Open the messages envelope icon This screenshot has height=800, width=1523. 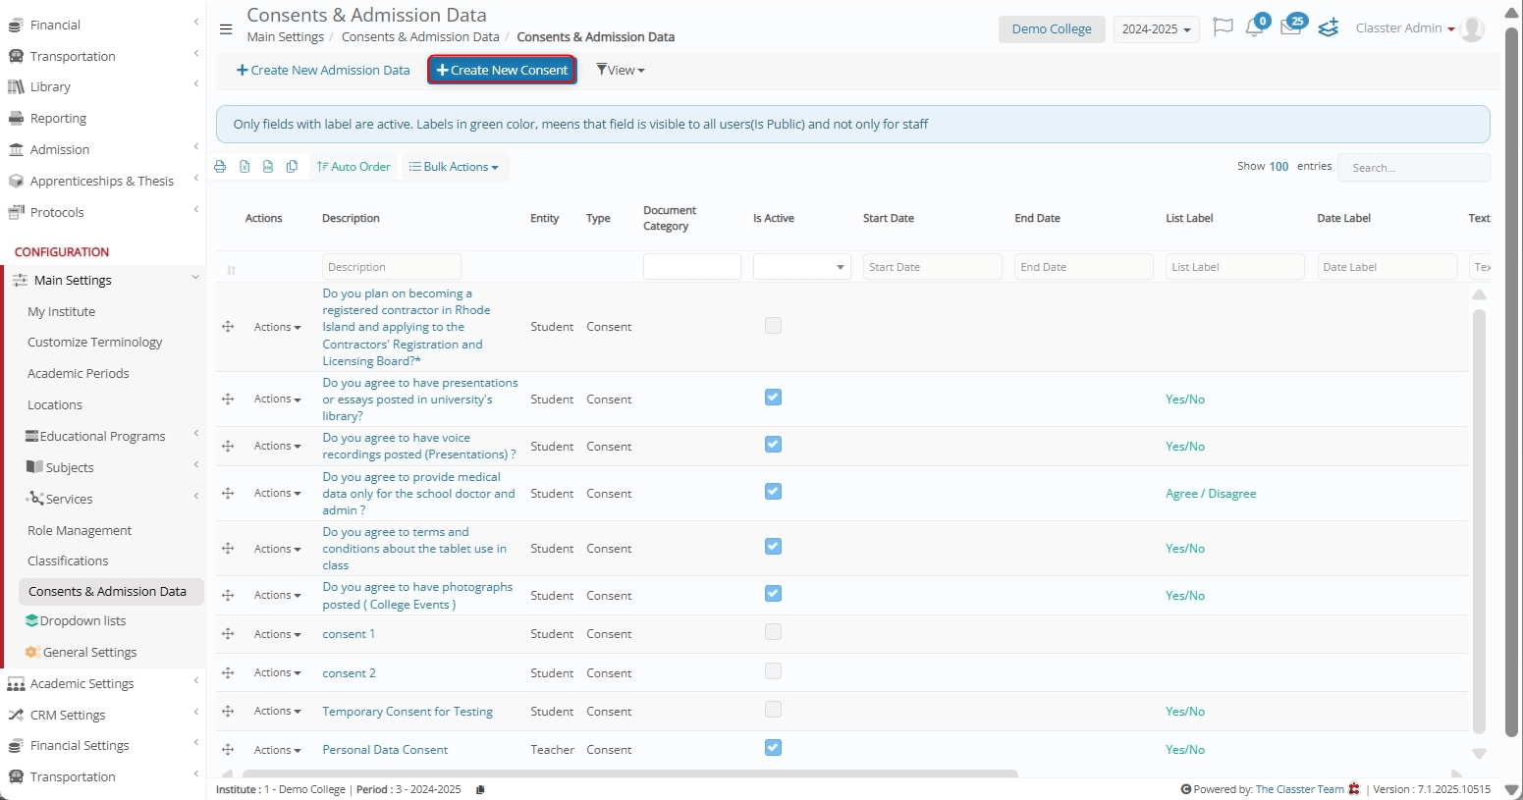pos(1290,28)
